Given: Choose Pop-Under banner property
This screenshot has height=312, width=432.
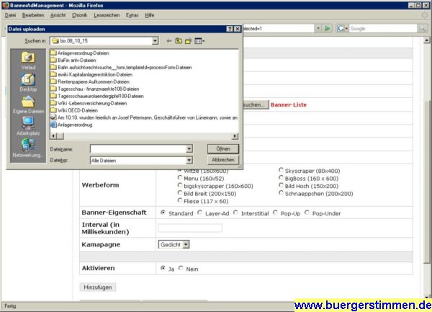Looking at the screenshot, I should point(307,213).
